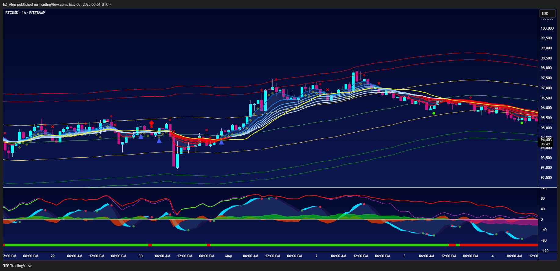560x271 pixels.
Task: Click the BITSTAMP exchange label
Action: (37, 13)
